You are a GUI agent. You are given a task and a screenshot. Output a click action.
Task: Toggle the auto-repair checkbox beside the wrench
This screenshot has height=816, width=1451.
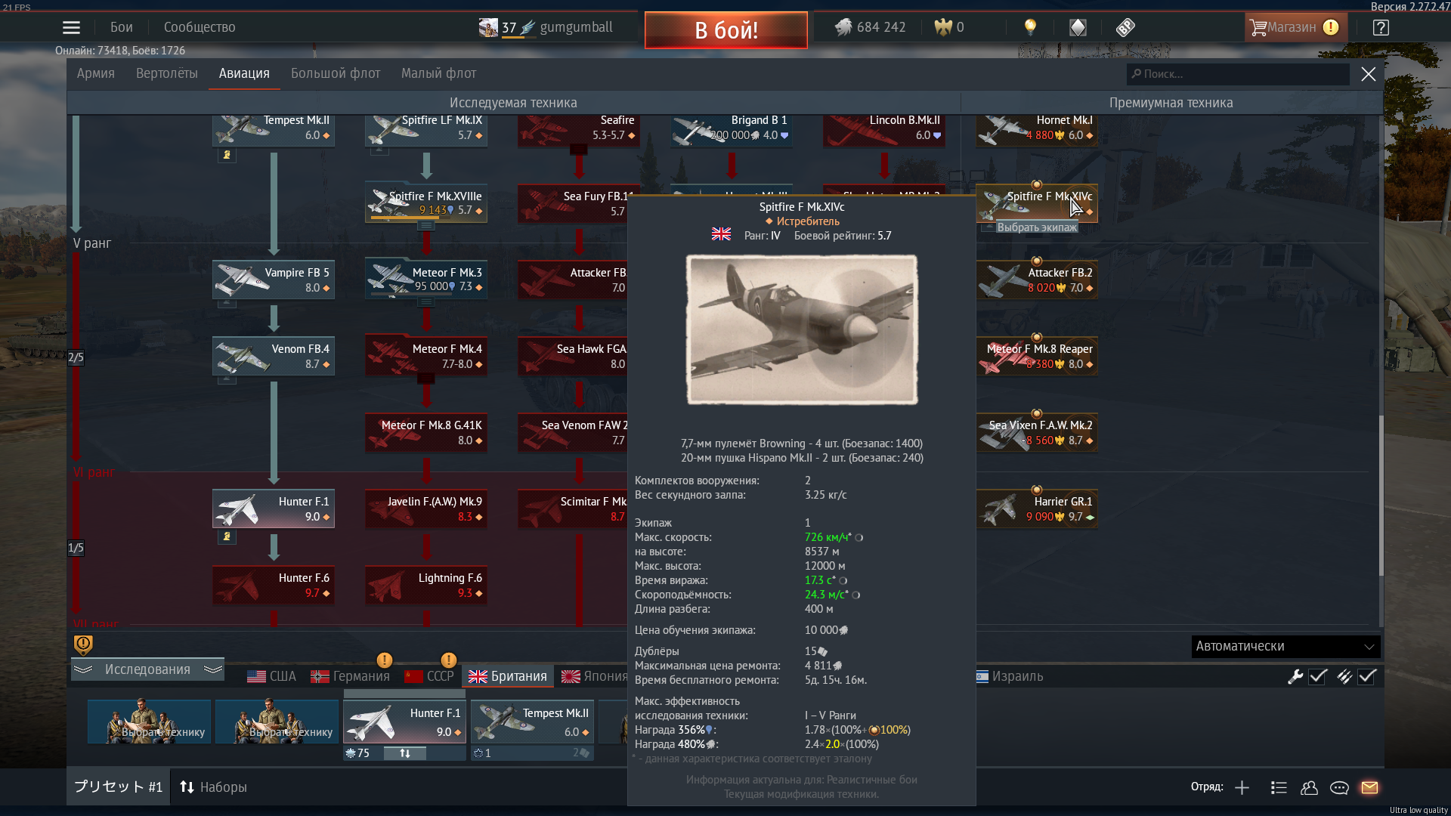click(x=1318, y=677)
